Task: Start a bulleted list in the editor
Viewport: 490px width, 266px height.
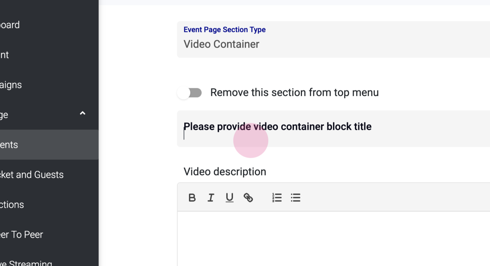Action: (x=296, y=198)
